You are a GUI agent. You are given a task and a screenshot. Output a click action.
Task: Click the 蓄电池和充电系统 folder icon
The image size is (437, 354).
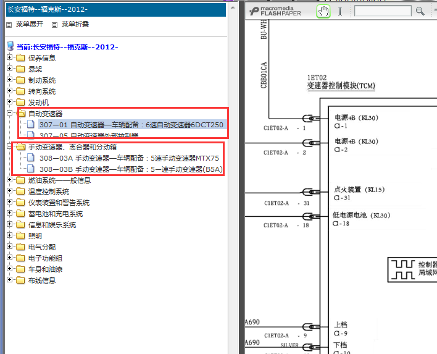(x=20, y=214)
